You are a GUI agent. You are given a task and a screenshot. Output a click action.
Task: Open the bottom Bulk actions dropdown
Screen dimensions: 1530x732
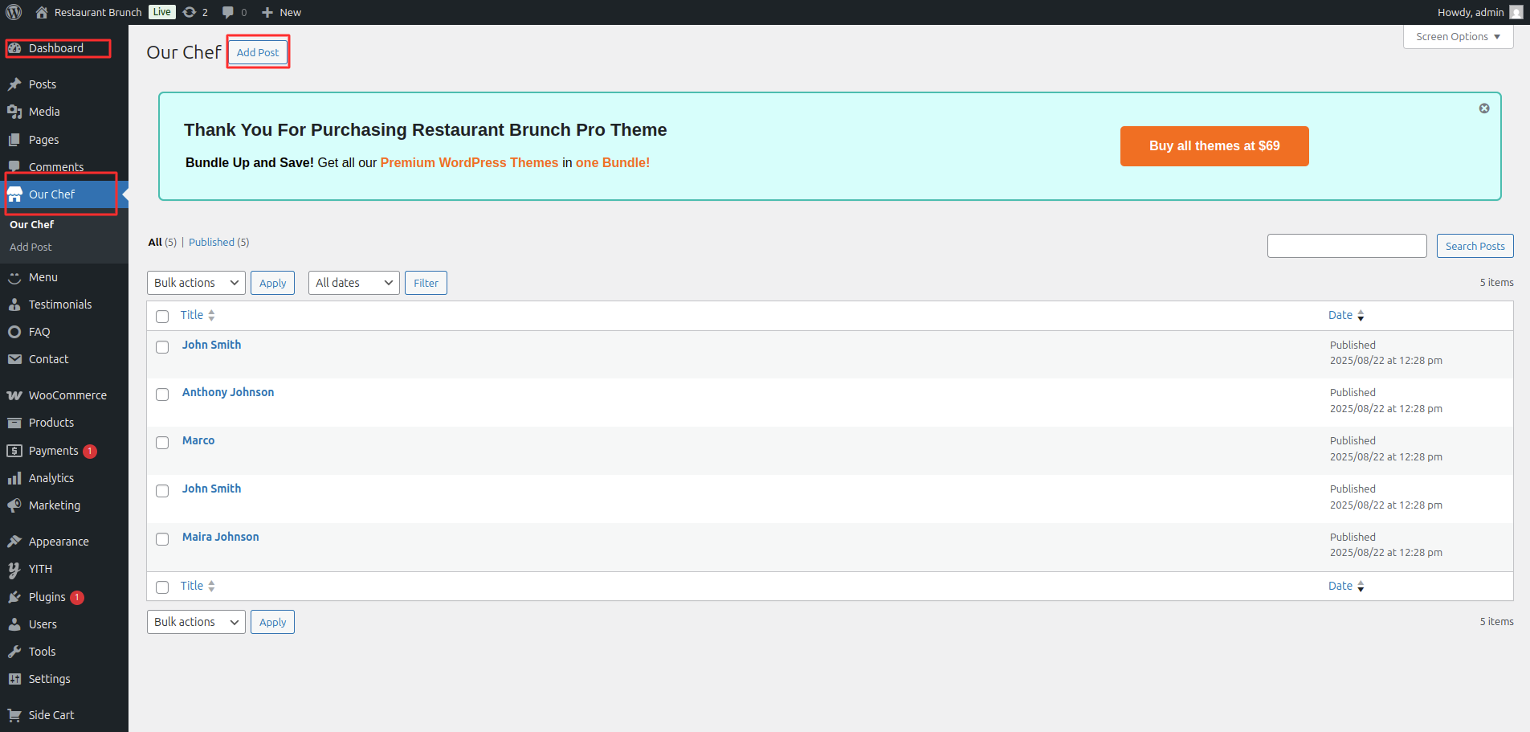tap(196, 622)
